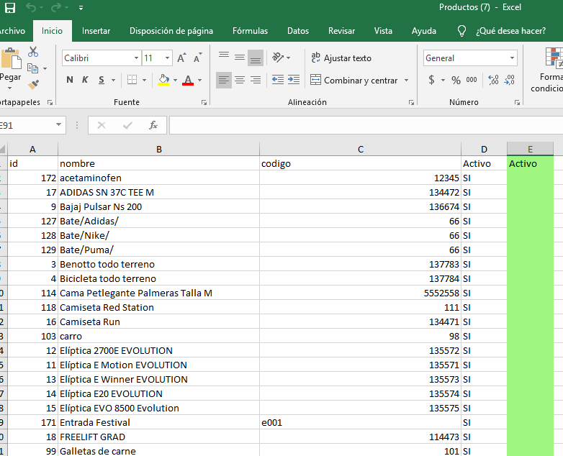Toggle italic formatting with K button
563x456 pixels.
(85, 80)
